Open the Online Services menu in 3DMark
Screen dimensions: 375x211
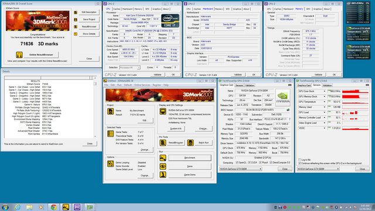coord(142,85)
